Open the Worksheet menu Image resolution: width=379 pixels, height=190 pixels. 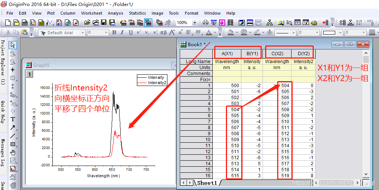click(x=92, y=13)
